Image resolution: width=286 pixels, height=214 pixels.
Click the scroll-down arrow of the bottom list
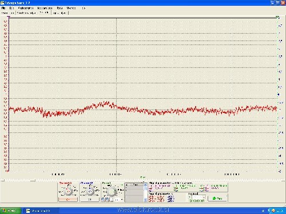pyautogui.click(x=145, y=200)
